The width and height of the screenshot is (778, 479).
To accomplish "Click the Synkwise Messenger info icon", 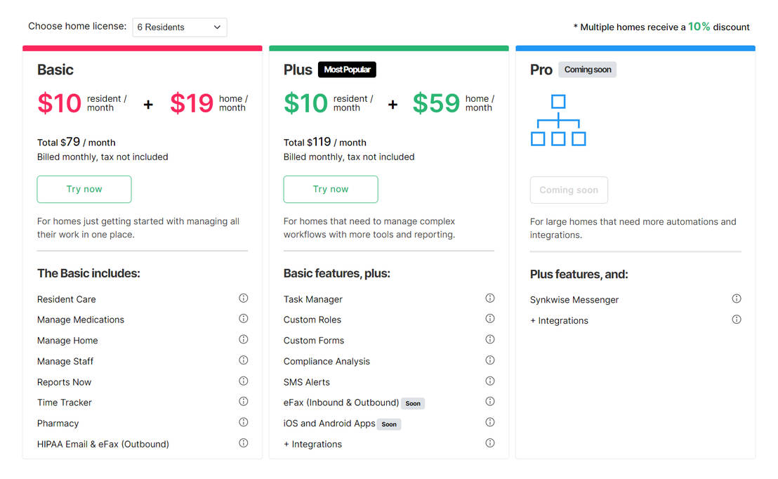I will (736, 298).
